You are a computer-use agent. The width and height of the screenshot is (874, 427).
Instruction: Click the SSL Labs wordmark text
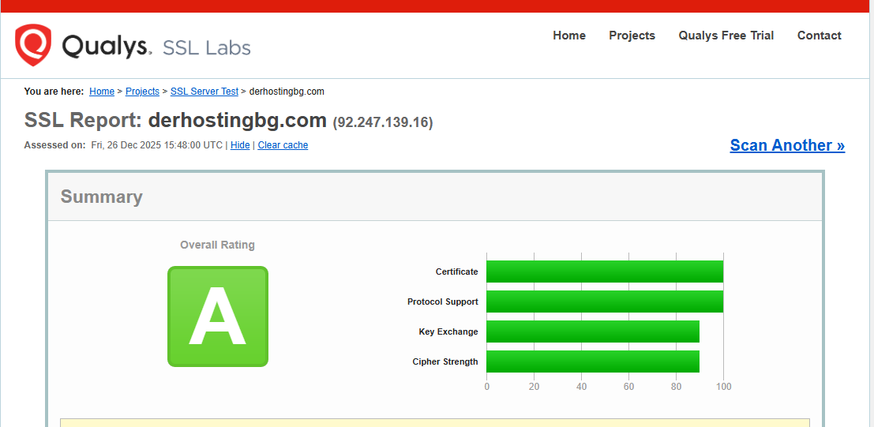tap(206, 47)
